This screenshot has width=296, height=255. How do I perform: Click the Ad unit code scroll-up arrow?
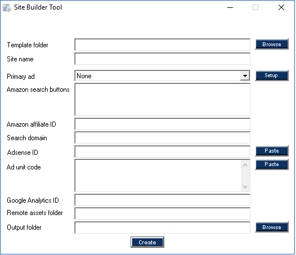pos(245,165)
